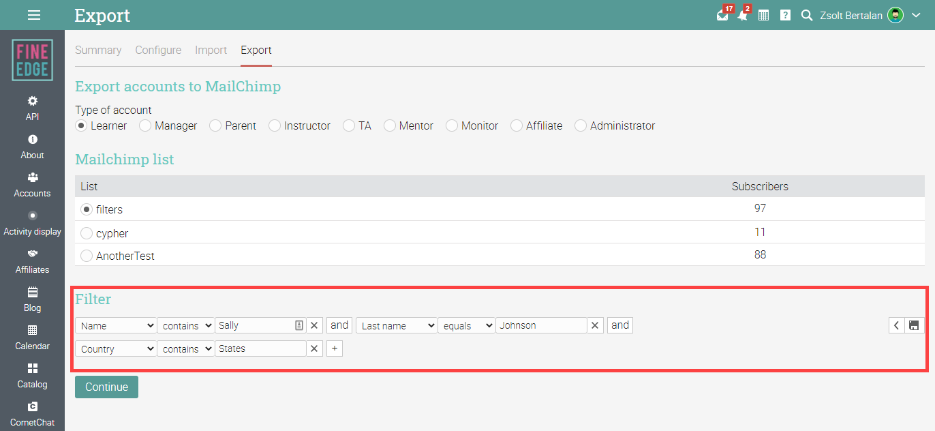Open Calendar in the sidebar
The image size is (935, 431).
[32, 338]
